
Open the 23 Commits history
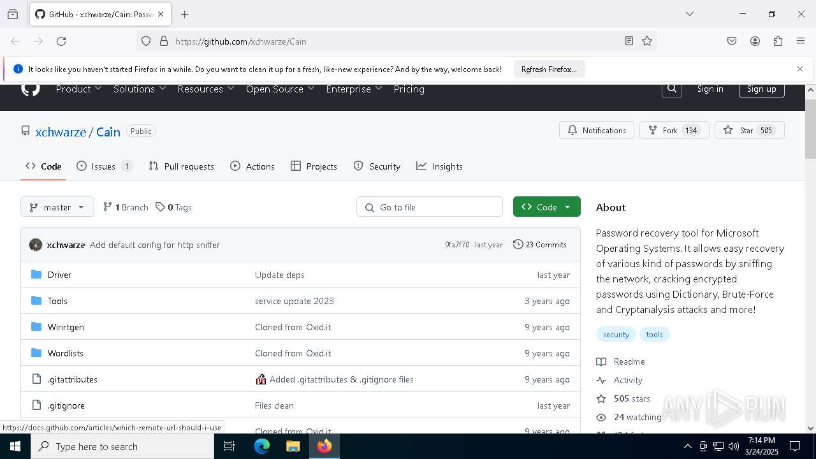pyautogui.click(x=540, y=245)
